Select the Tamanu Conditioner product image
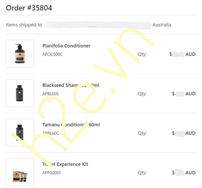The width and height of the screenshot is (202, 188). [x=20, y=132]
